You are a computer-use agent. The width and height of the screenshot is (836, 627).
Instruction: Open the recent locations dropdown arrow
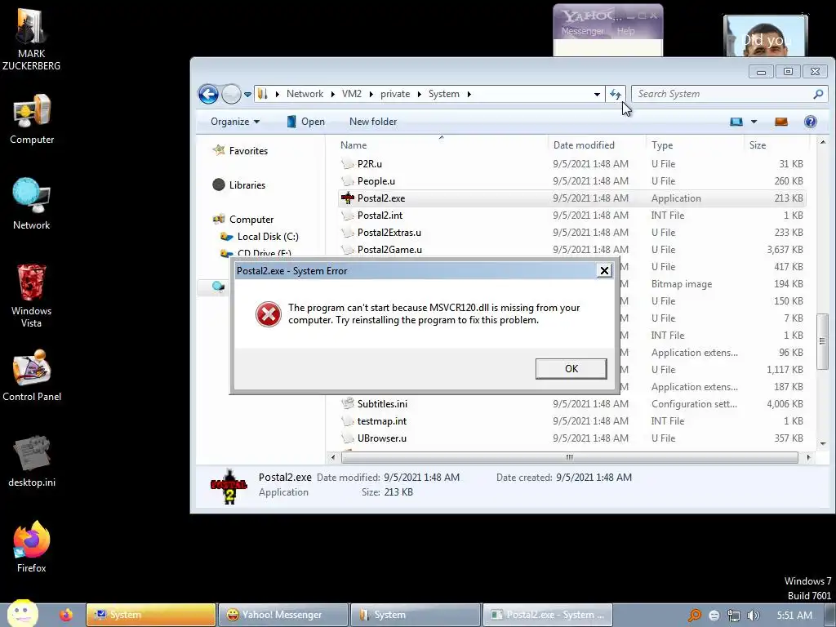point(247,95)
